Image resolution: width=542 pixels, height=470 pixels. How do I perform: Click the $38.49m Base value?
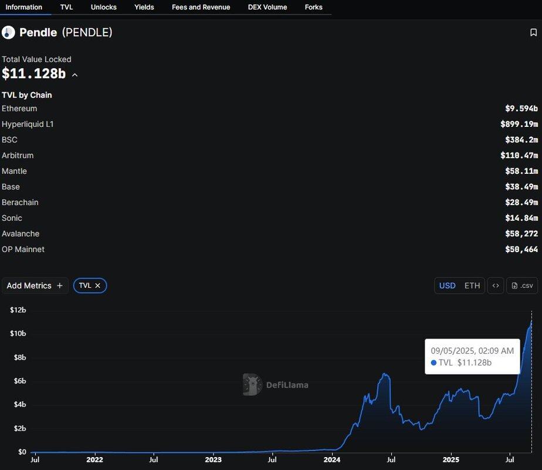tap(521, 187)
